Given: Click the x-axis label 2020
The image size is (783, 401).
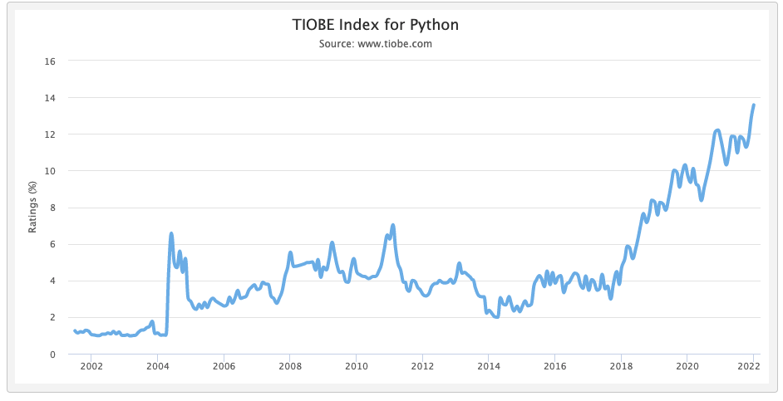Looking at the screenshot, I should [x=687, y=366].
